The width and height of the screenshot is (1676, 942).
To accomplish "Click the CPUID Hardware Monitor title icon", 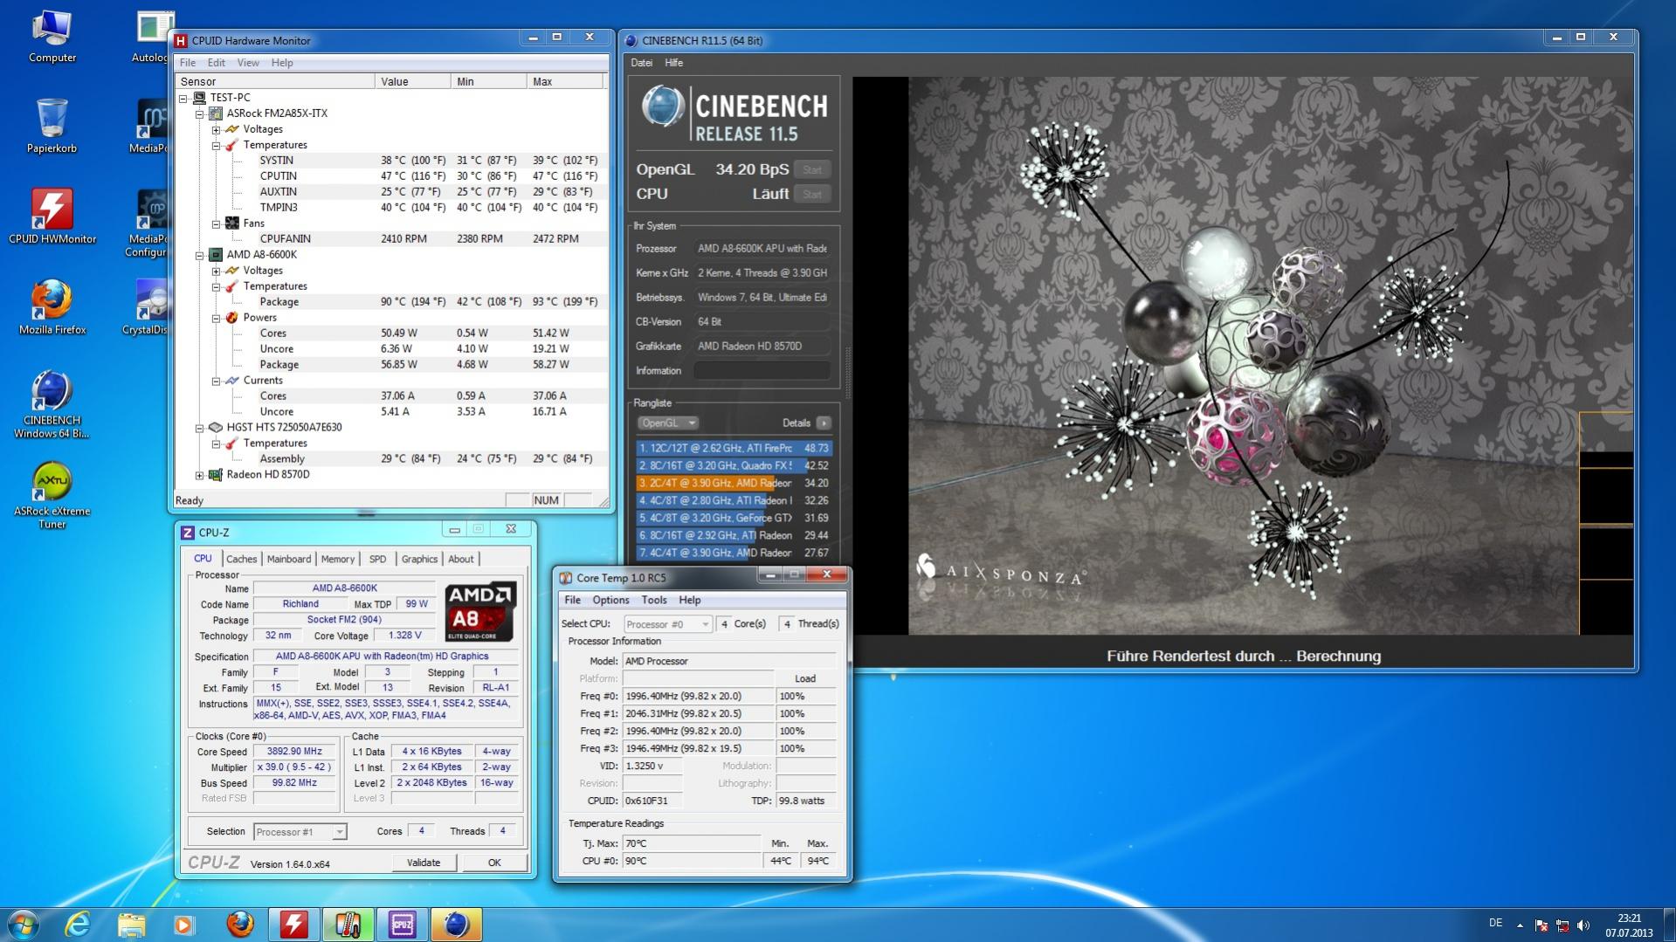I will pos(181,40).
